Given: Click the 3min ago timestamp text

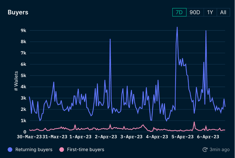Looking at the screenshot, I should 219,150.
